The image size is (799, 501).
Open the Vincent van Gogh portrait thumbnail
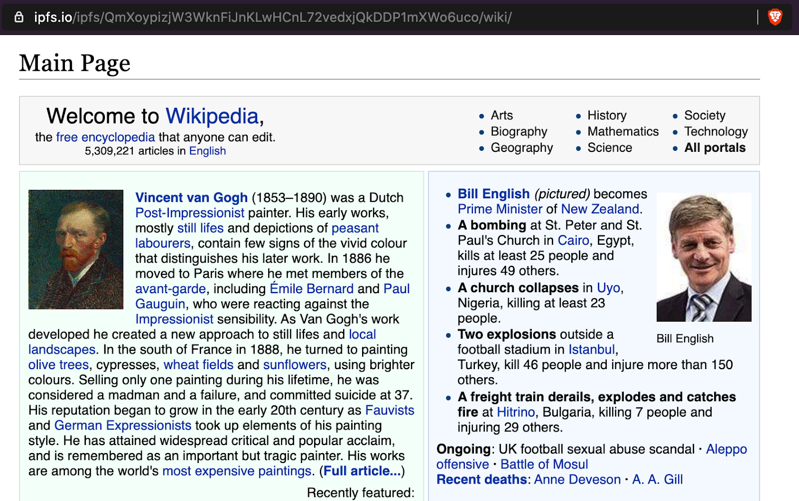click(76, 249)
